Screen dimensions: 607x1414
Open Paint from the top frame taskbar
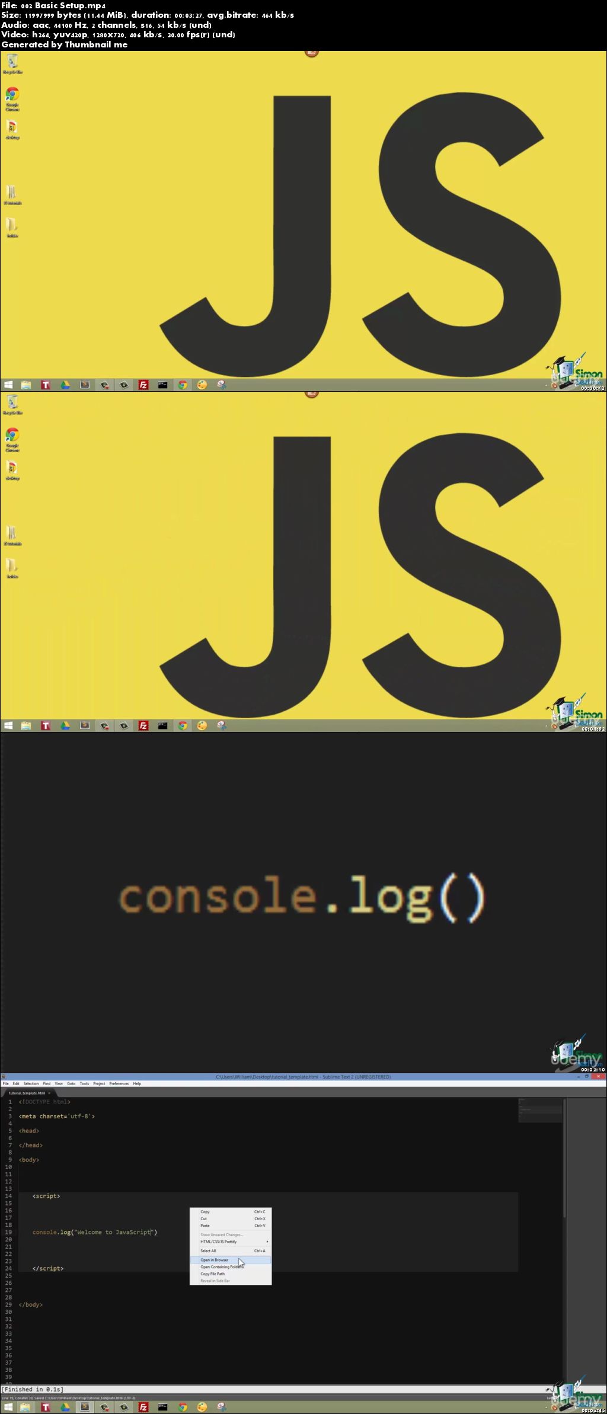[202, 385]
